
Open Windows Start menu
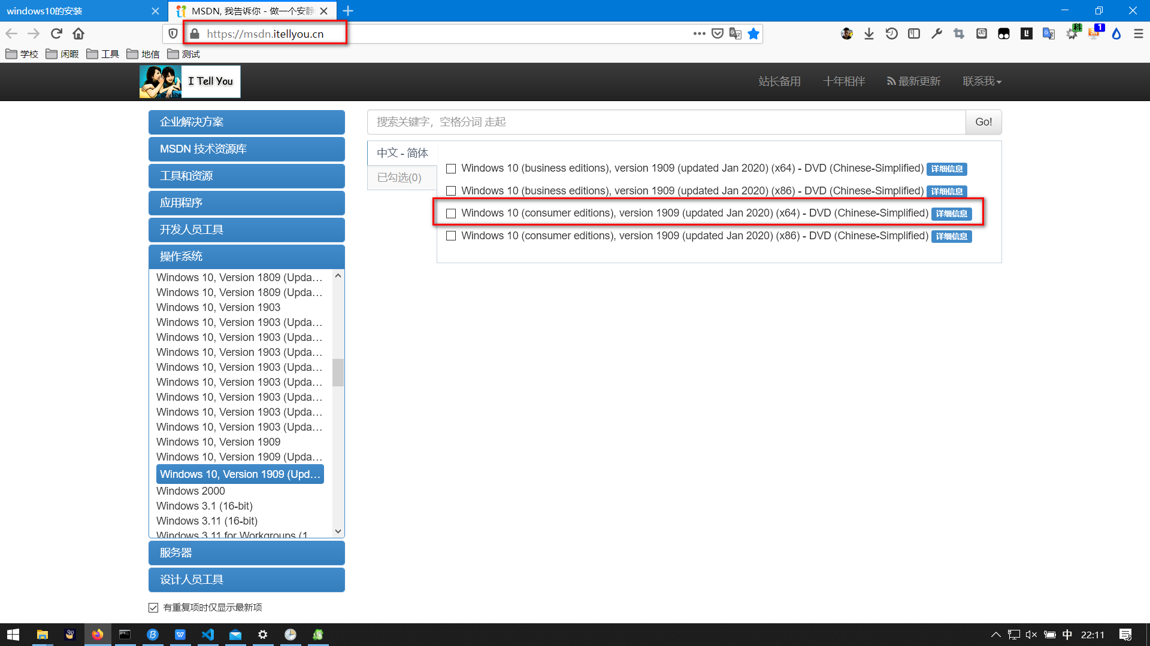pos(13,635)
